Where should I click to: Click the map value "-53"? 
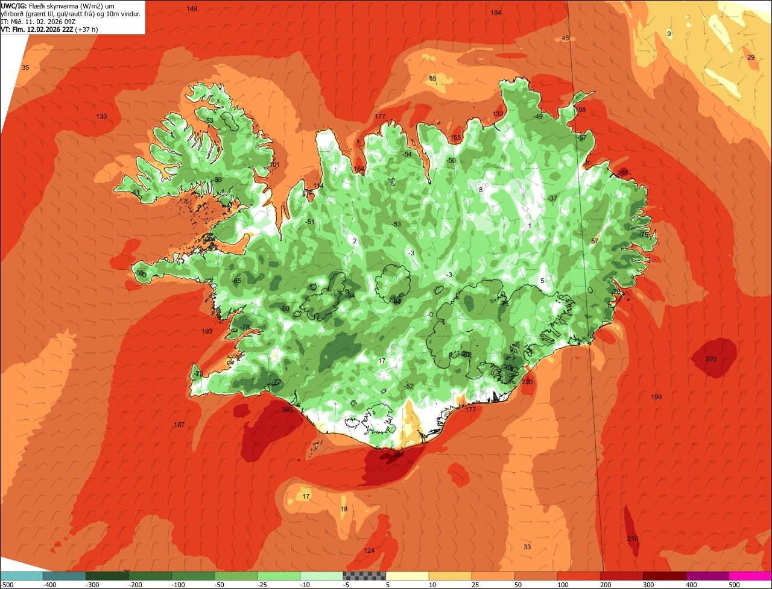tap(396, 224)
